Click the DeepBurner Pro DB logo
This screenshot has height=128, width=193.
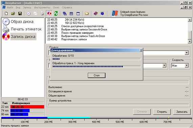pos(114,14)
